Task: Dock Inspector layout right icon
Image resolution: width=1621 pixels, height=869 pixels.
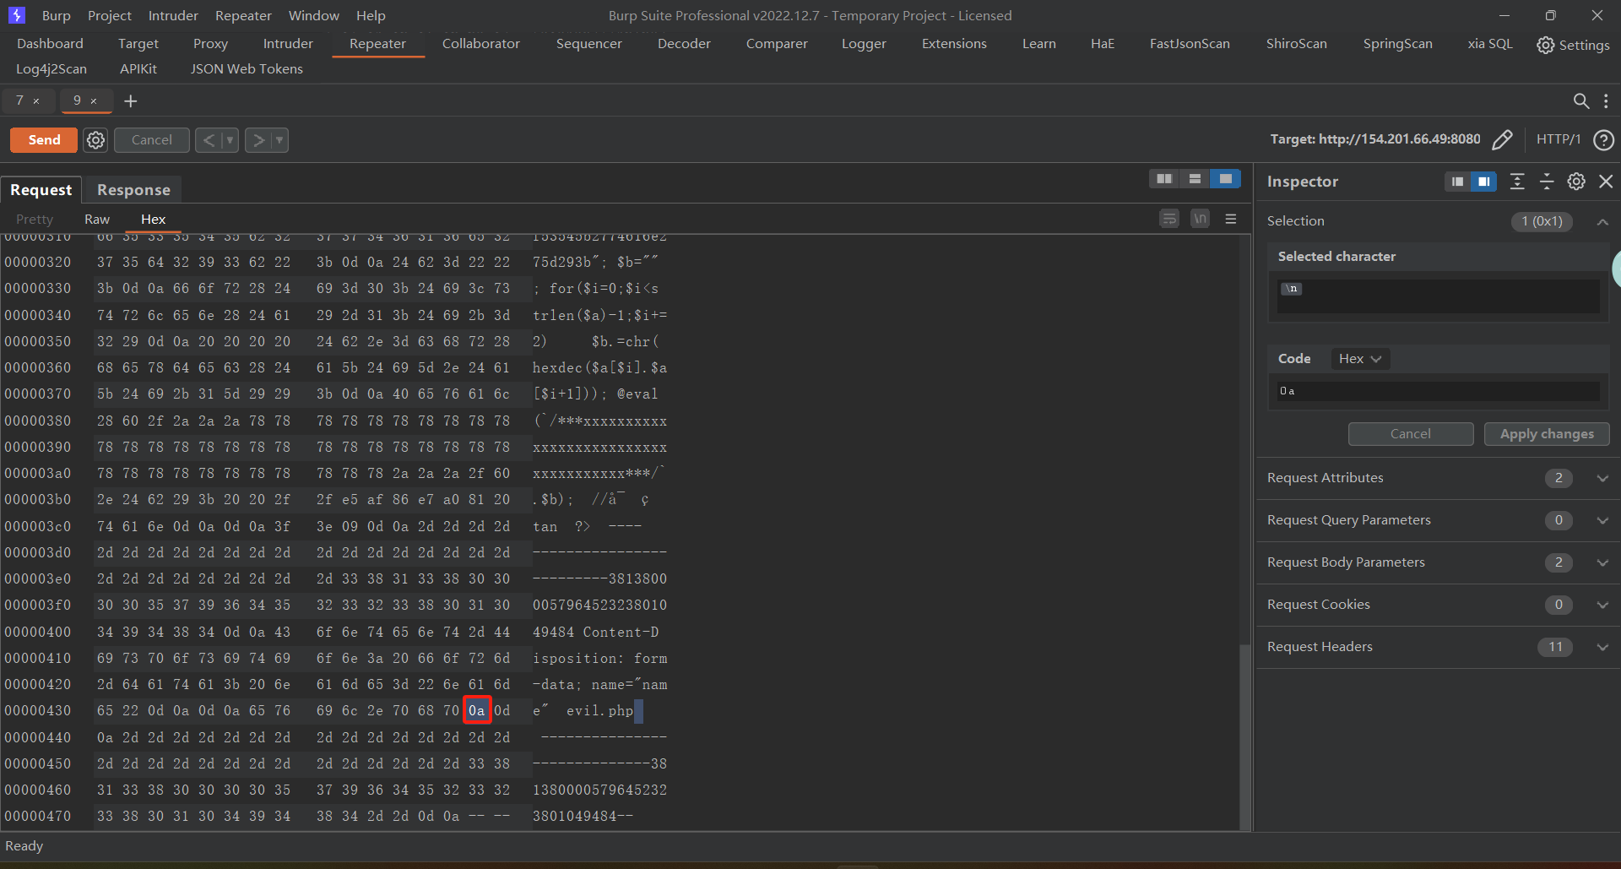Action: [1483, 182]
